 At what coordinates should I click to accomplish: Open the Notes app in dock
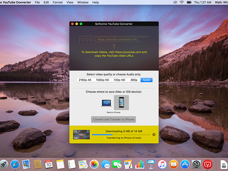tap(60, 164)
